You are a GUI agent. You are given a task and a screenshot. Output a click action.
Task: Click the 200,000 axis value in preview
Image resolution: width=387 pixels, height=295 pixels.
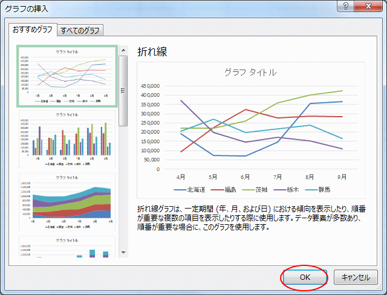pos(150,132)
